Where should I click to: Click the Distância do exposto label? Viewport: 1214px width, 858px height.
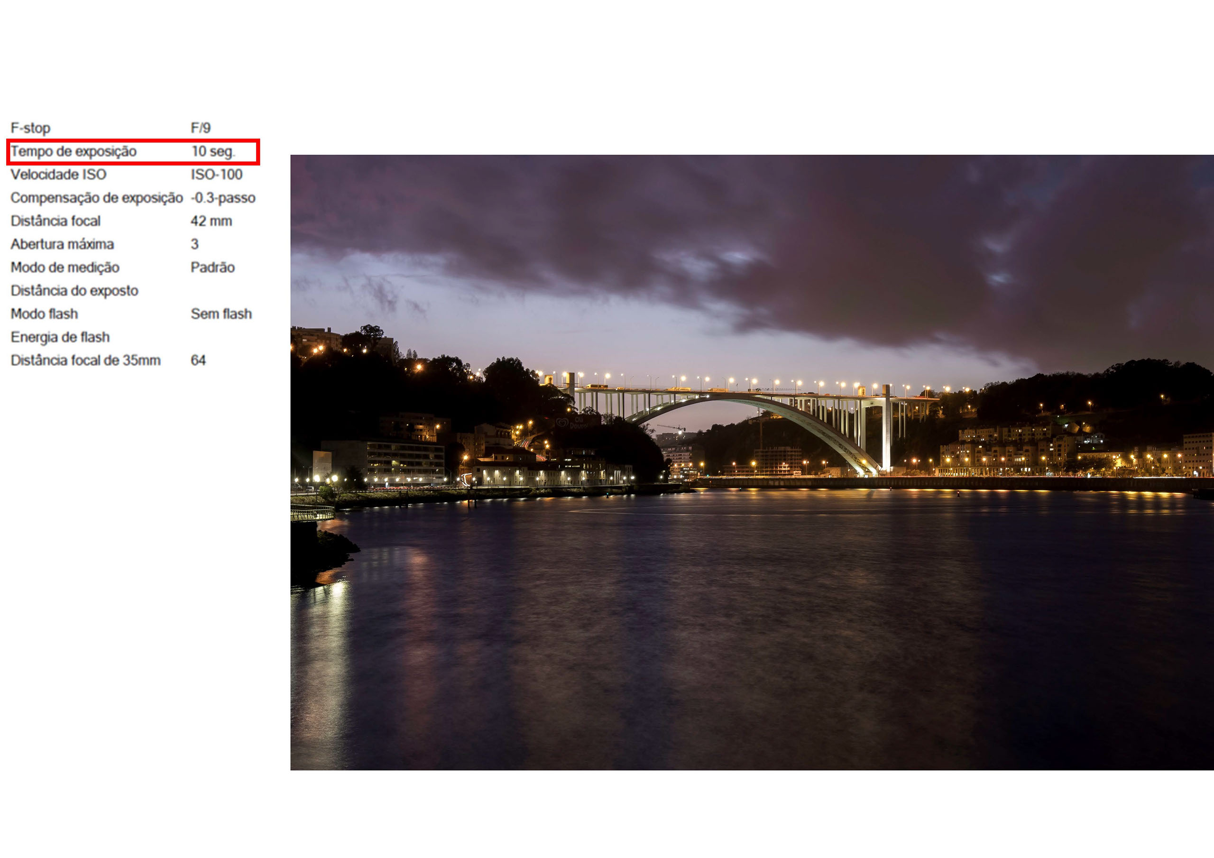(74, 291)
